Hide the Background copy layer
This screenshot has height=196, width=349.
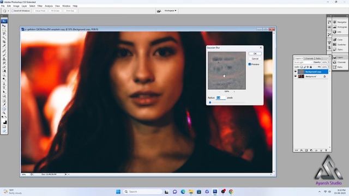tap(296, 71)
